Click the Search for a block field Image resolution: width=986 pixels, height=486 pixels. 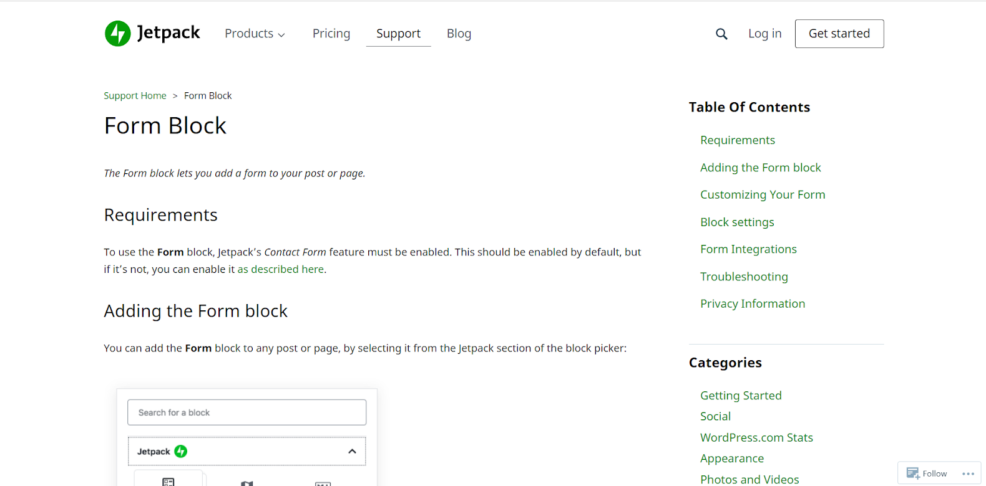(246, 412)
